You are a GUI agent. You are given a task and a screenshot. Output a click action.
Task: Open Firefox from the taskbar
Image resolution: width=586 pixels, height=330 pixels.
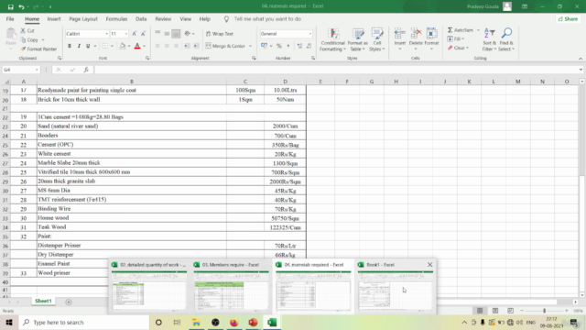[x=234, y=322]
